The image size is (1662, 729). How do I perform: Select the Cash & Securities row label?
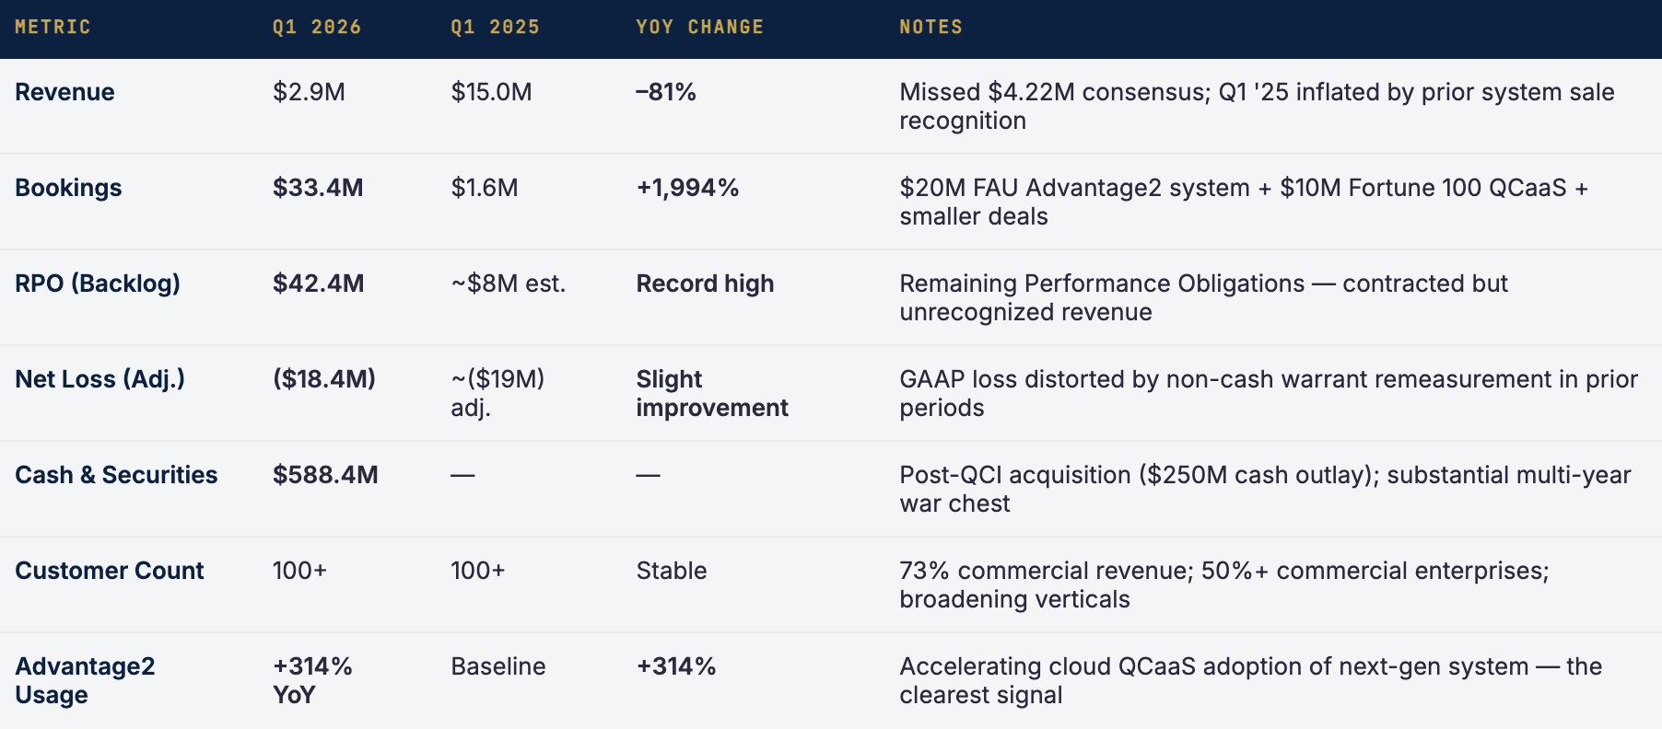click(x=116, y=475)
